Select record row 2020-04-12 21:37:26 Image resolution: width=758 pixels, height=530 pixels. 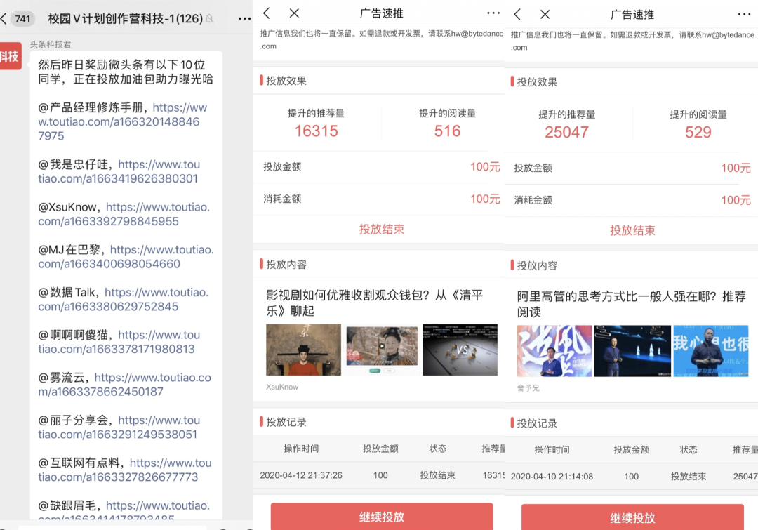pos(379,475)
